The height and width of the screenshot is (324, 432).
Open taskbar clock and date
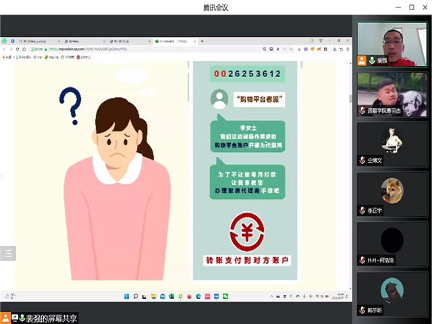(337, 296)
